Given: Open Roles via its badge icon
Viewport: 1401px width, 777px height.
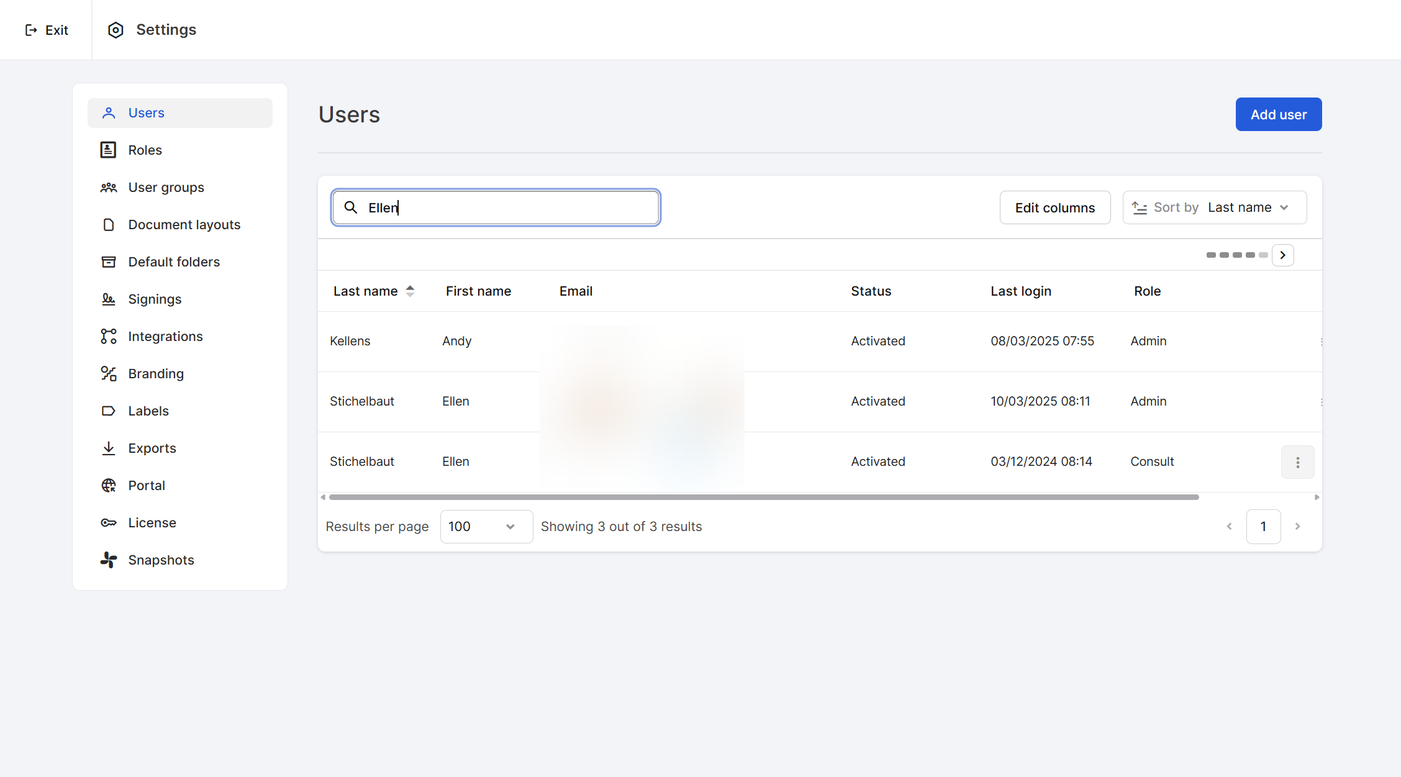Looking at the screenshot, I should pyautogui.click(x=108, y=150).
